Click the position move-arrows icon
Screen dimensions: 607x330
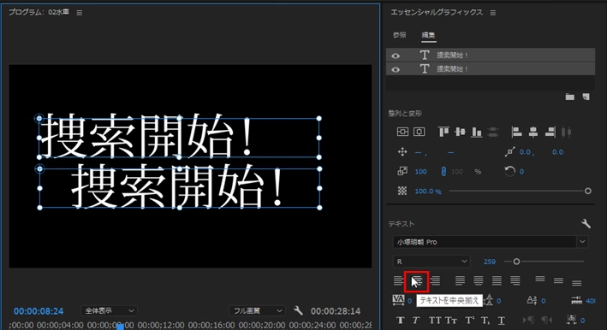402,152
